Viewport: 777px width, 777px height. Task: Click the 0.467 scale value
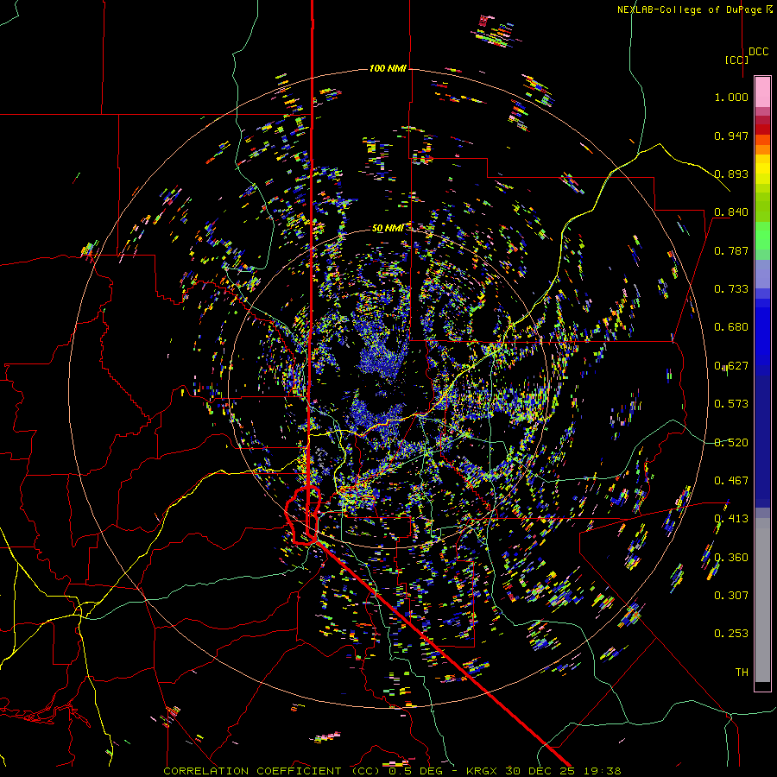point(731,481)
